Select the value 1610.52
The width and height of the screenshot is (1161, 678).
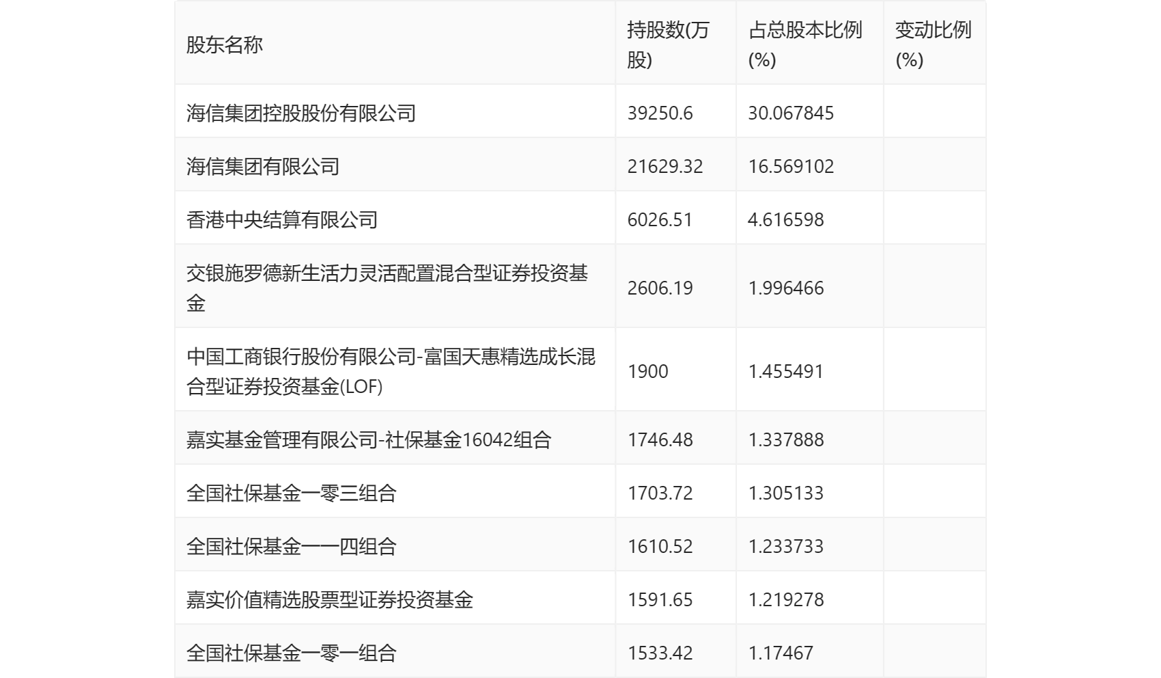click(660, 546)
